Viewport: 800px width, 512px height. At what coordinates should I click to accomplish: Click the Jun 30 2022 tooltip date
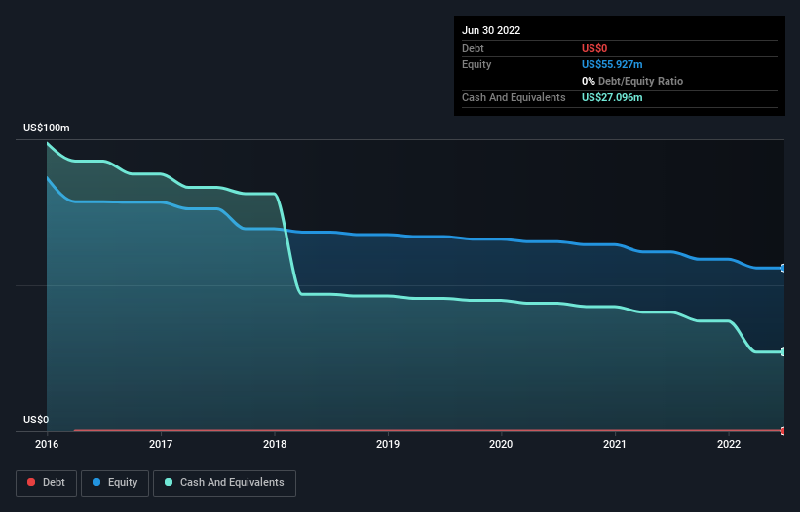491,30
